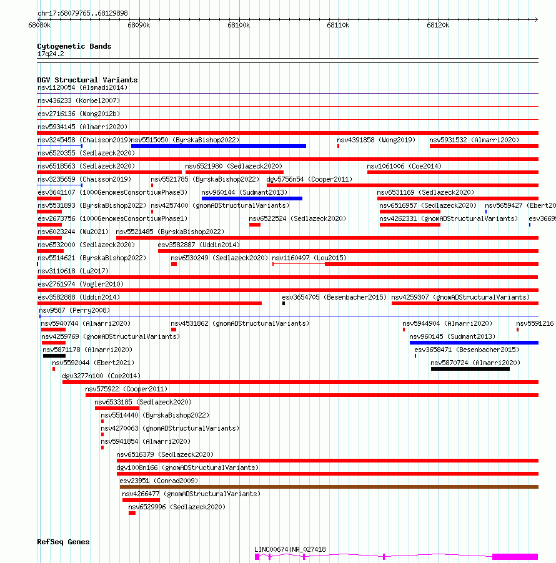Click nsv6520355 (Sedlazeck2020) label

click(86, 154)
